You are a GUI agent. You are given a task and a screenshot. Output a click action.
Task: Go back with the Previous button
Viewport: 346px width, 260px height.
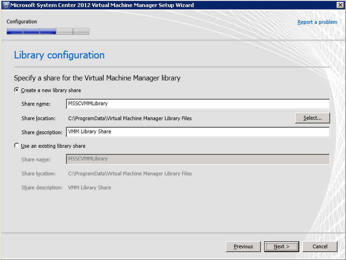coord(243,246)
